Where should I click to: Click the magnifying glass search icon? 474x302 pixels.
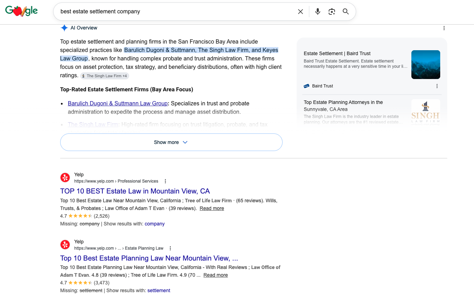click(x=346, y=12)
